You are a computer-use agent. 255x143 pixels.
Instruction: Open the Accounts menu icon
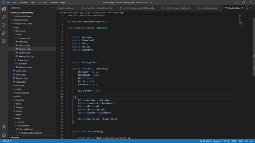[4, 127]
